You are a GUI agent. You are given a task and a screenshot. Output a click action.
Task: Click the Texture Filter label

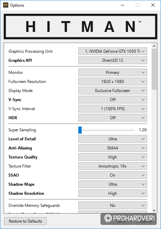click(x=20, y=166)
